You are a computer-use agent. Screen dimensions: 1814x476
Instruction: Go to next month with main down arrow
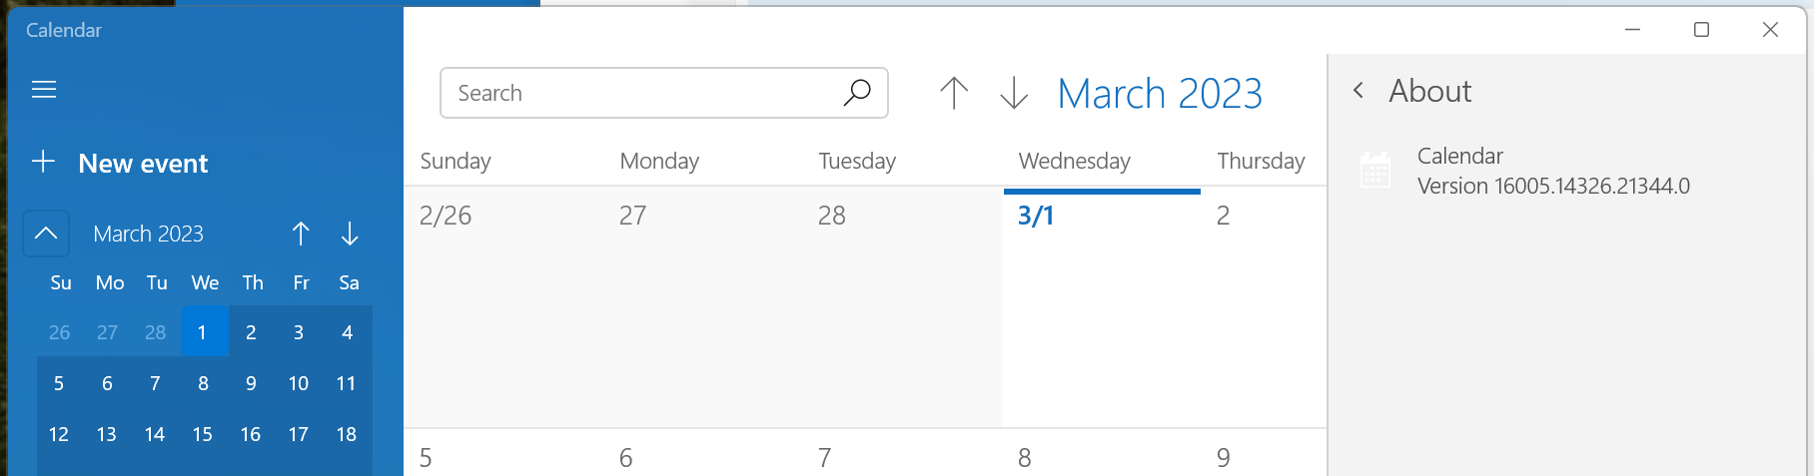1014,93
